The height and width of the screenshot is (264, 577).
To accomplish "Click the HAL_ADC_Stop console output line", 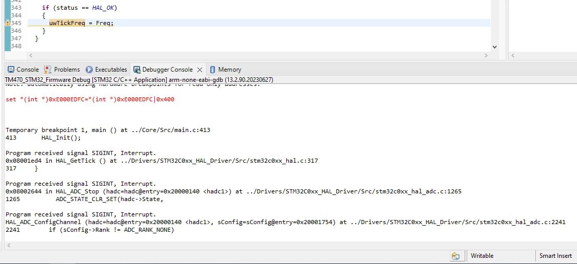I will pos(233,191).
